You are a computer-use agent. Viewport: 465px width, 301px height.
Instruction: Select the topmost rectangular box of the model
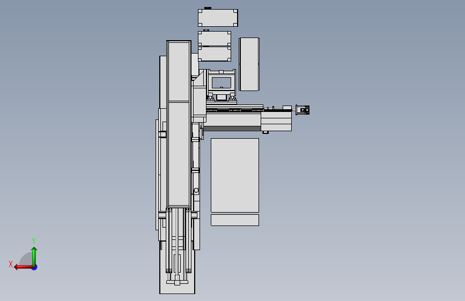tap(218, 18)
